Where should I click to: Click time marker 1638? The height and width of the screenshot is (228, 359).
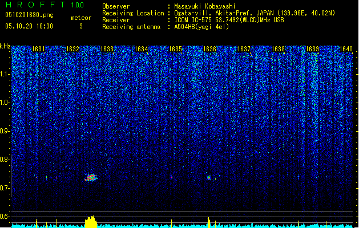(x=278, y=49)
